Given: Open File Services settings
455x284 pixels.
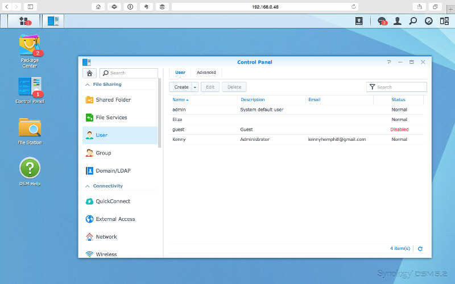Looking at the screenshot, I should pos(120,118).
